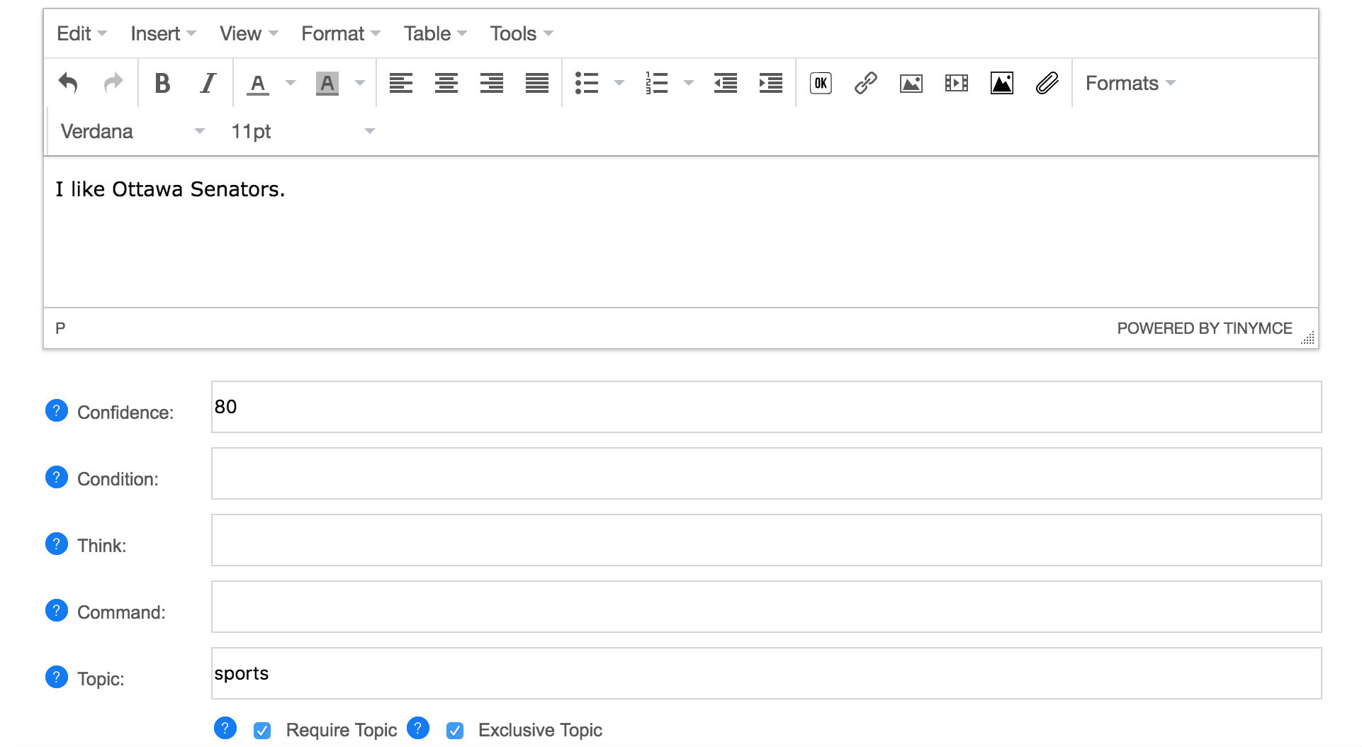Click the paperclip attach file icon
The image size is (1362, 747).
coord(1047,83)
